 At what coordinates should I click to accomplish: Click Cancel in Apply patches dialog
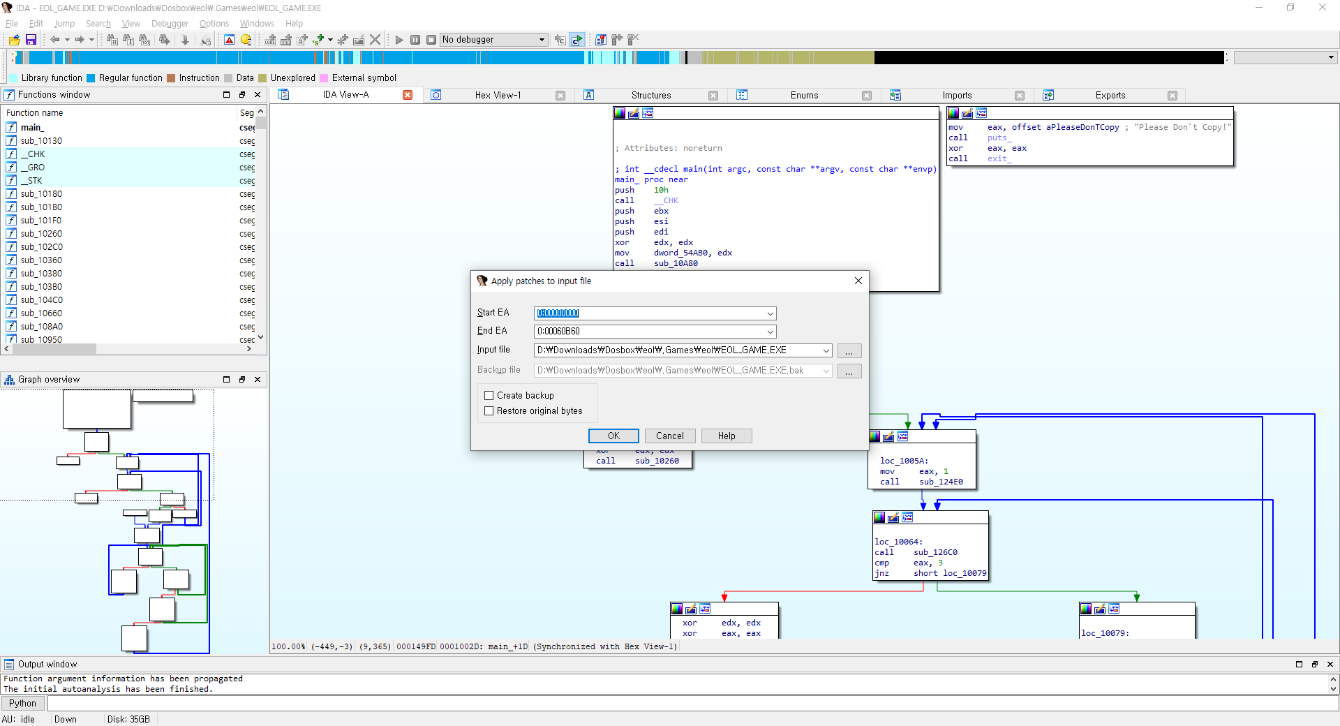pyautogui.click(x=670, y=436)
